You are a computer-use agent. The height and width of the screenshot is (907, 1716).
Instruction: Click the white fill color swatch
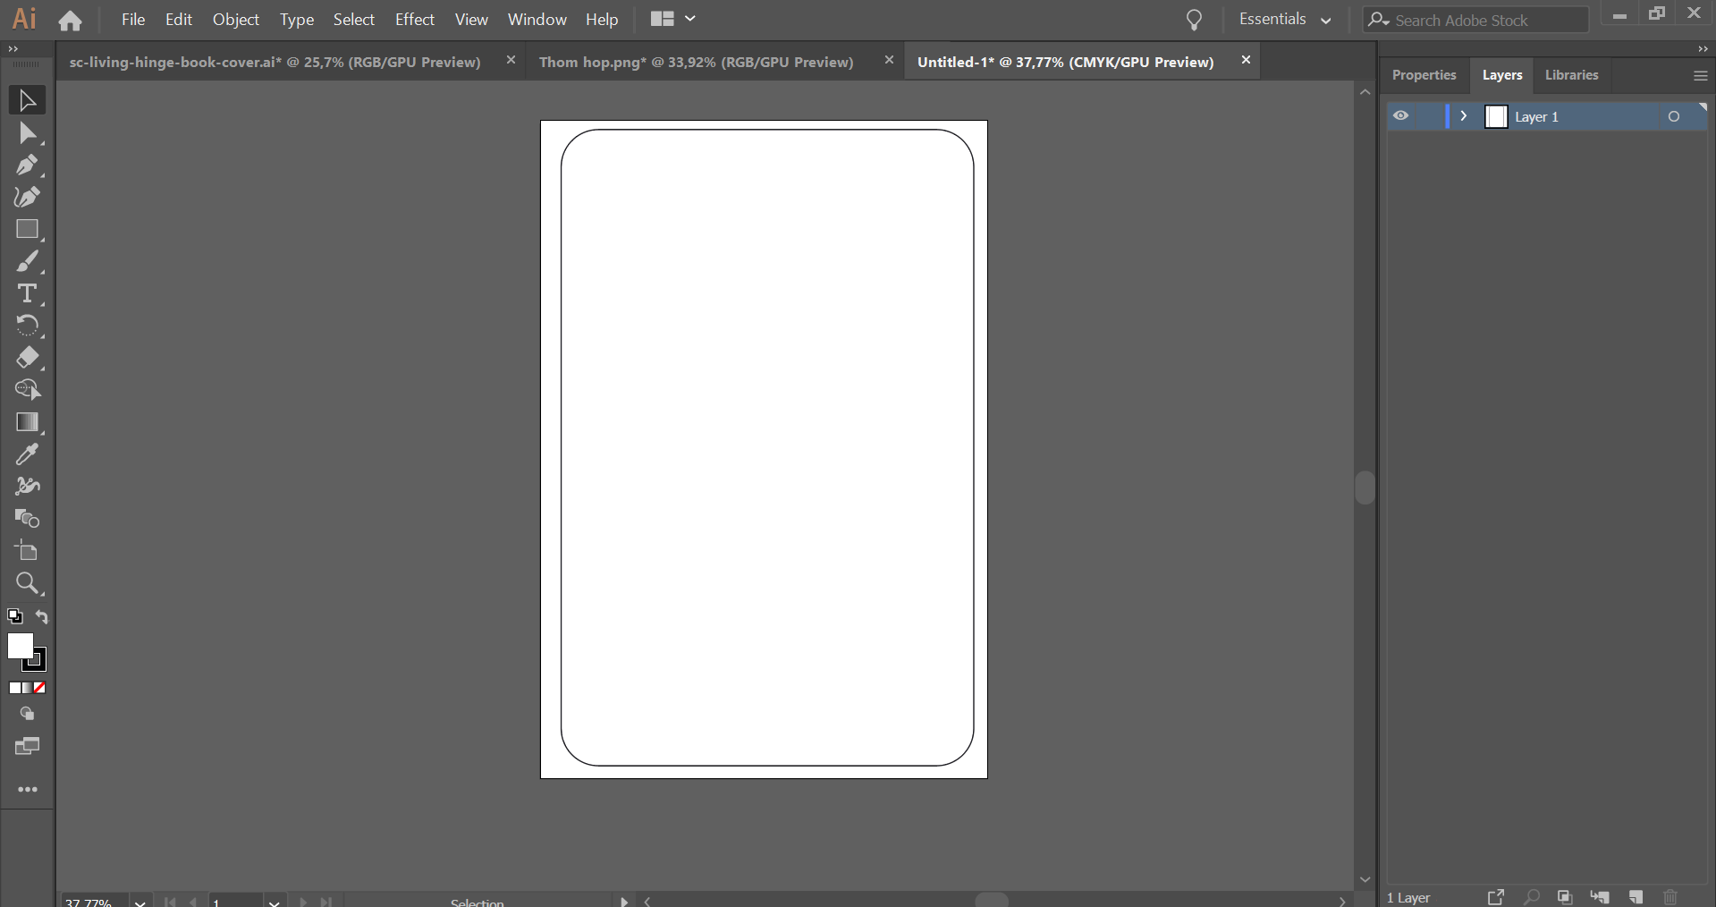click(x=21, y=647)
